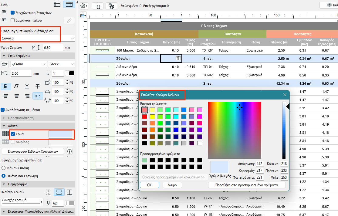Image resolution: width=338 pixels, height=216 pixels.
Task: Click the info icon beside Επαναφορά Ειδικών Χρωμάτων
Action: tap(69, 151)
